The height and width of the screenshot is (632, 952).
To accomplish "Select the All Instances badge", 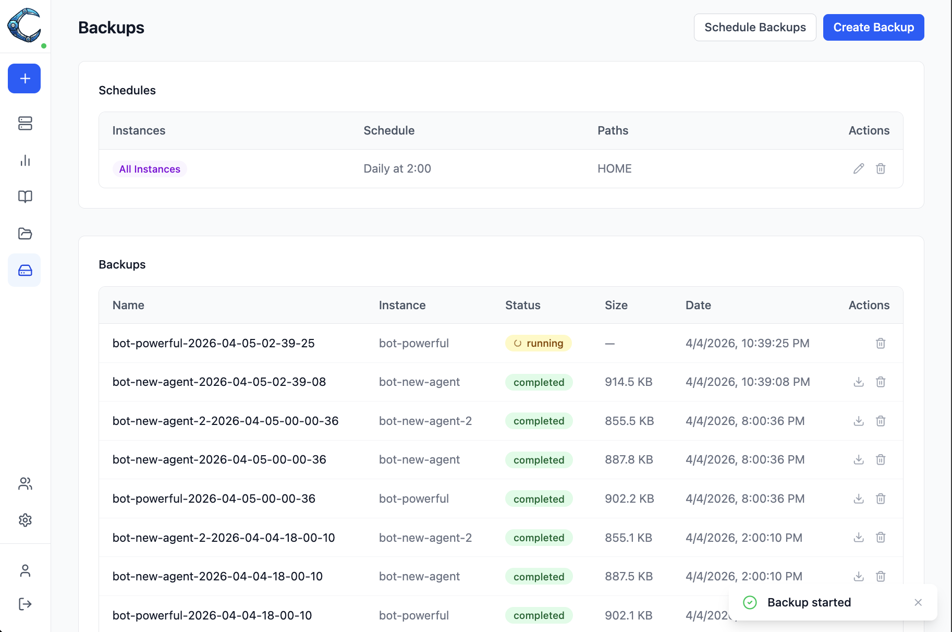I will (x=150, y=168).
